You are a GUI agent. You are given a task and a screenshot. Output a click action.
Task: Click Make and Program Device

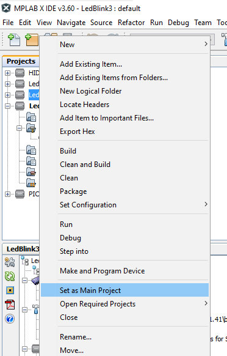coord(102,271)
